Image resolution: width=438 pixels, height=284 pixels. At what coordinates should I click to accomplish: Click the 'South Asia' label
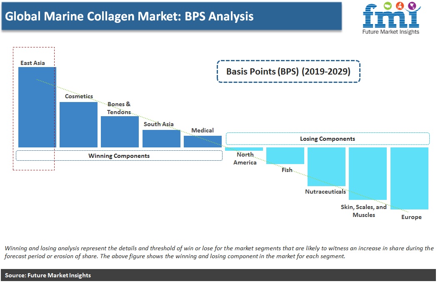159,124
